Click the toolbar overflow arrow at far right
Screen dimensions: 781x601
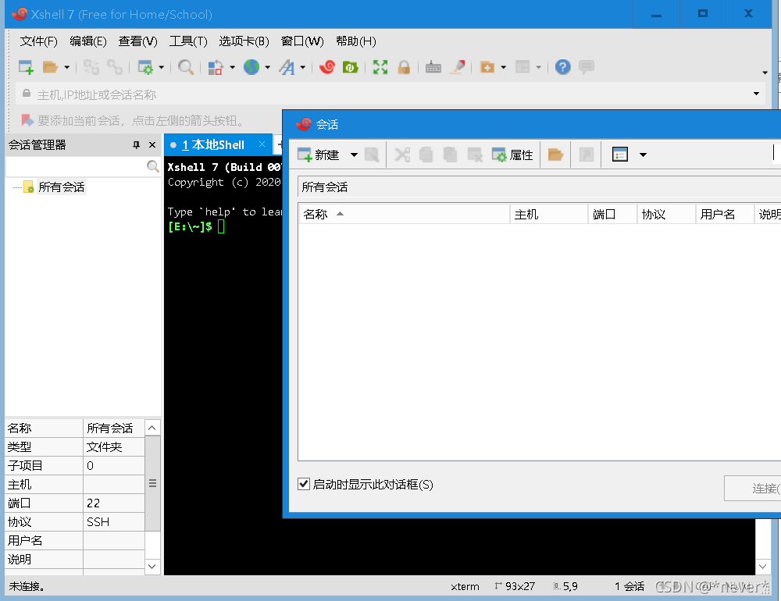[x=765, y=73]
